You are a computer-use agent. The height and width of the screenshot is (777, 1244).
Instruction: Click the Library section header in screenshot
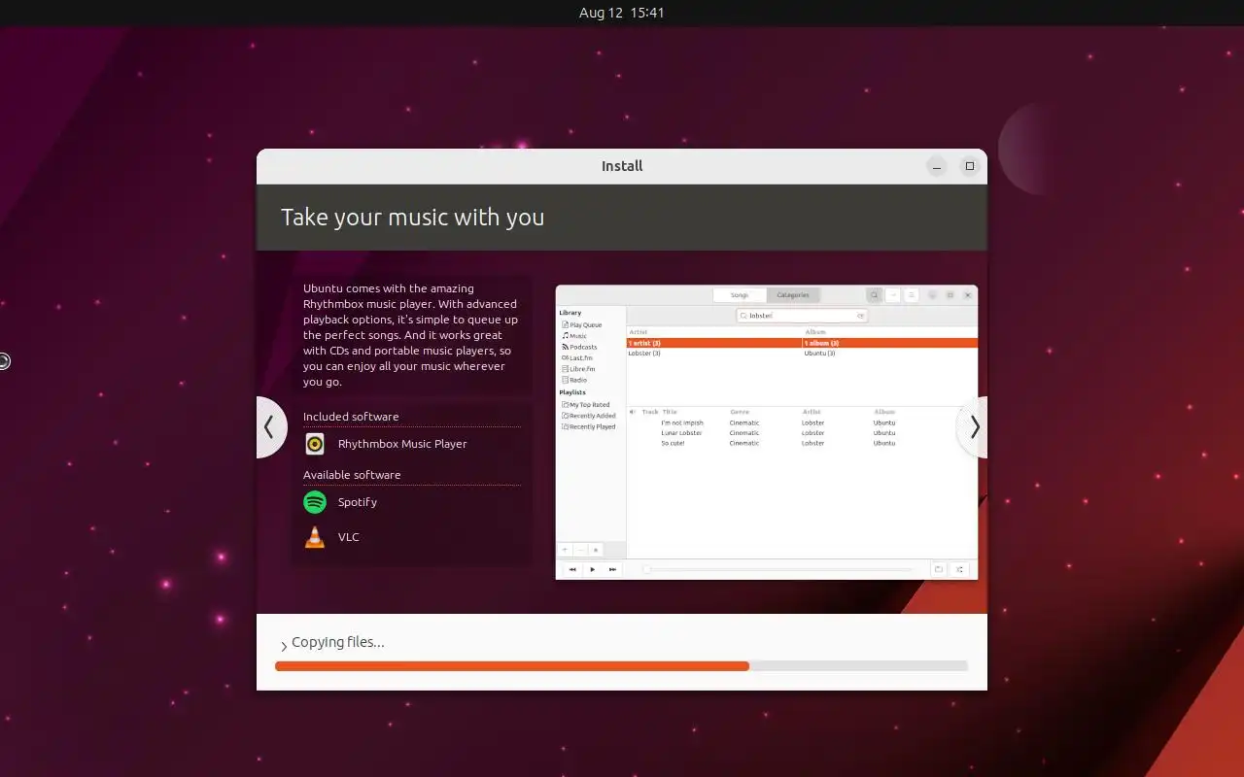pos(570,313)
